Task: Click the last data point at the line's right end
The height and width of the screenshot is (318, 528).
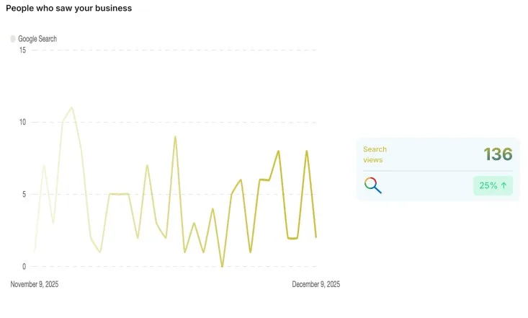Action: pos(316,237)
